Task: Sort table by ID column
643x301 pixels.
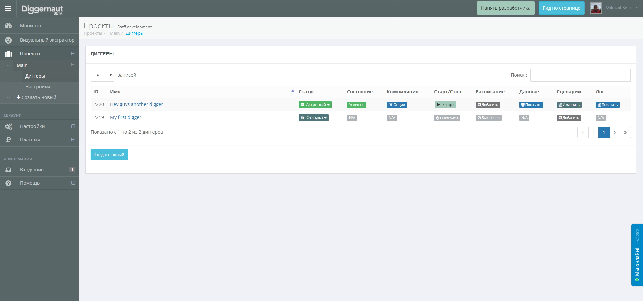Action: pyautogui.click(x=96, y=92)
